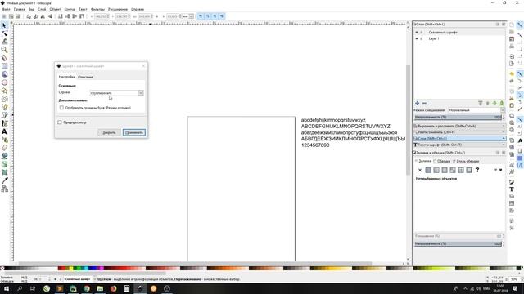This screenshot has width=524, height=294.
Task: Select the Spiral tool
Action: (x=4, y=99)
